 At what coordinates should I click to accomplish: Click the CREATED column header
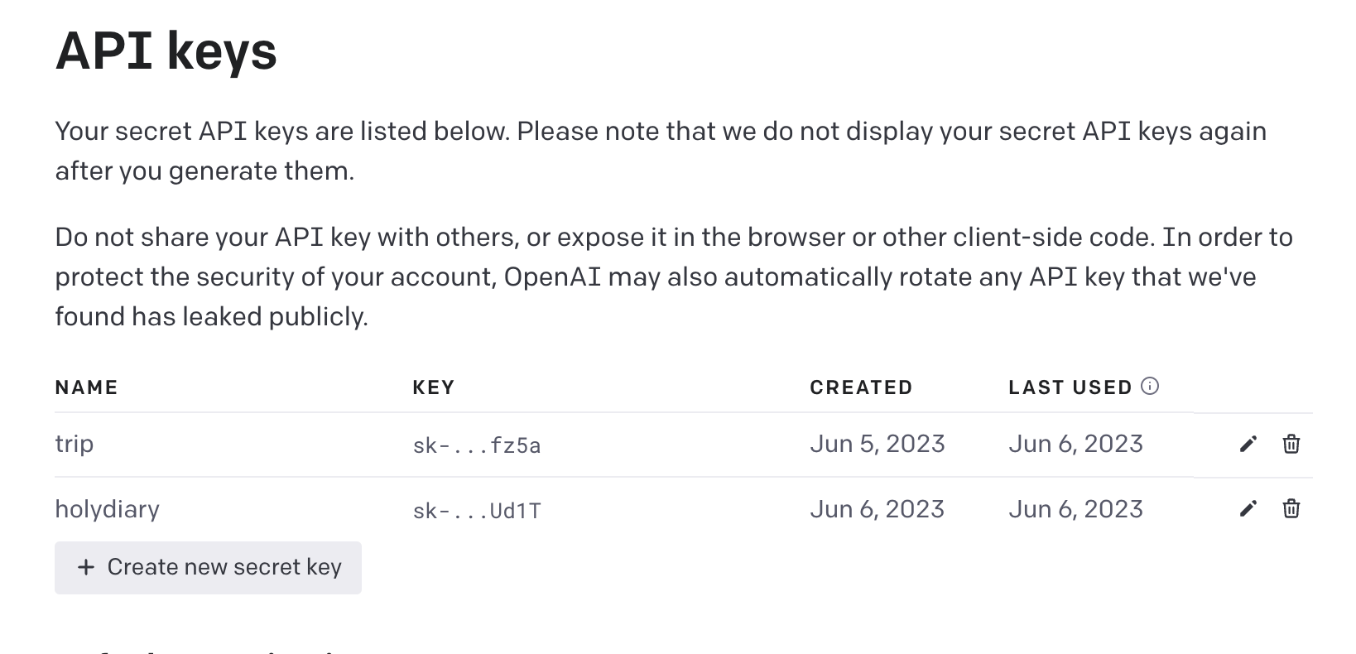click(860, 387)
